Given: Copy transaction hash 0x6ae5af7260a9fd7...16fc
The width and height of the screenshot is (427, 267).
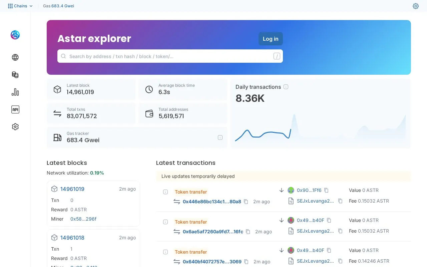Looking at the screenshot, I should click(248, 232).
